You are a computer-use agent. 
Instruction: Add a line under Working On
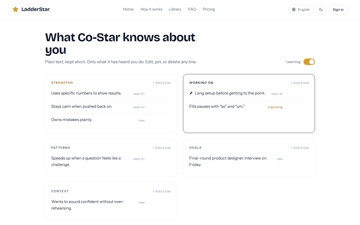click(300, 83)
